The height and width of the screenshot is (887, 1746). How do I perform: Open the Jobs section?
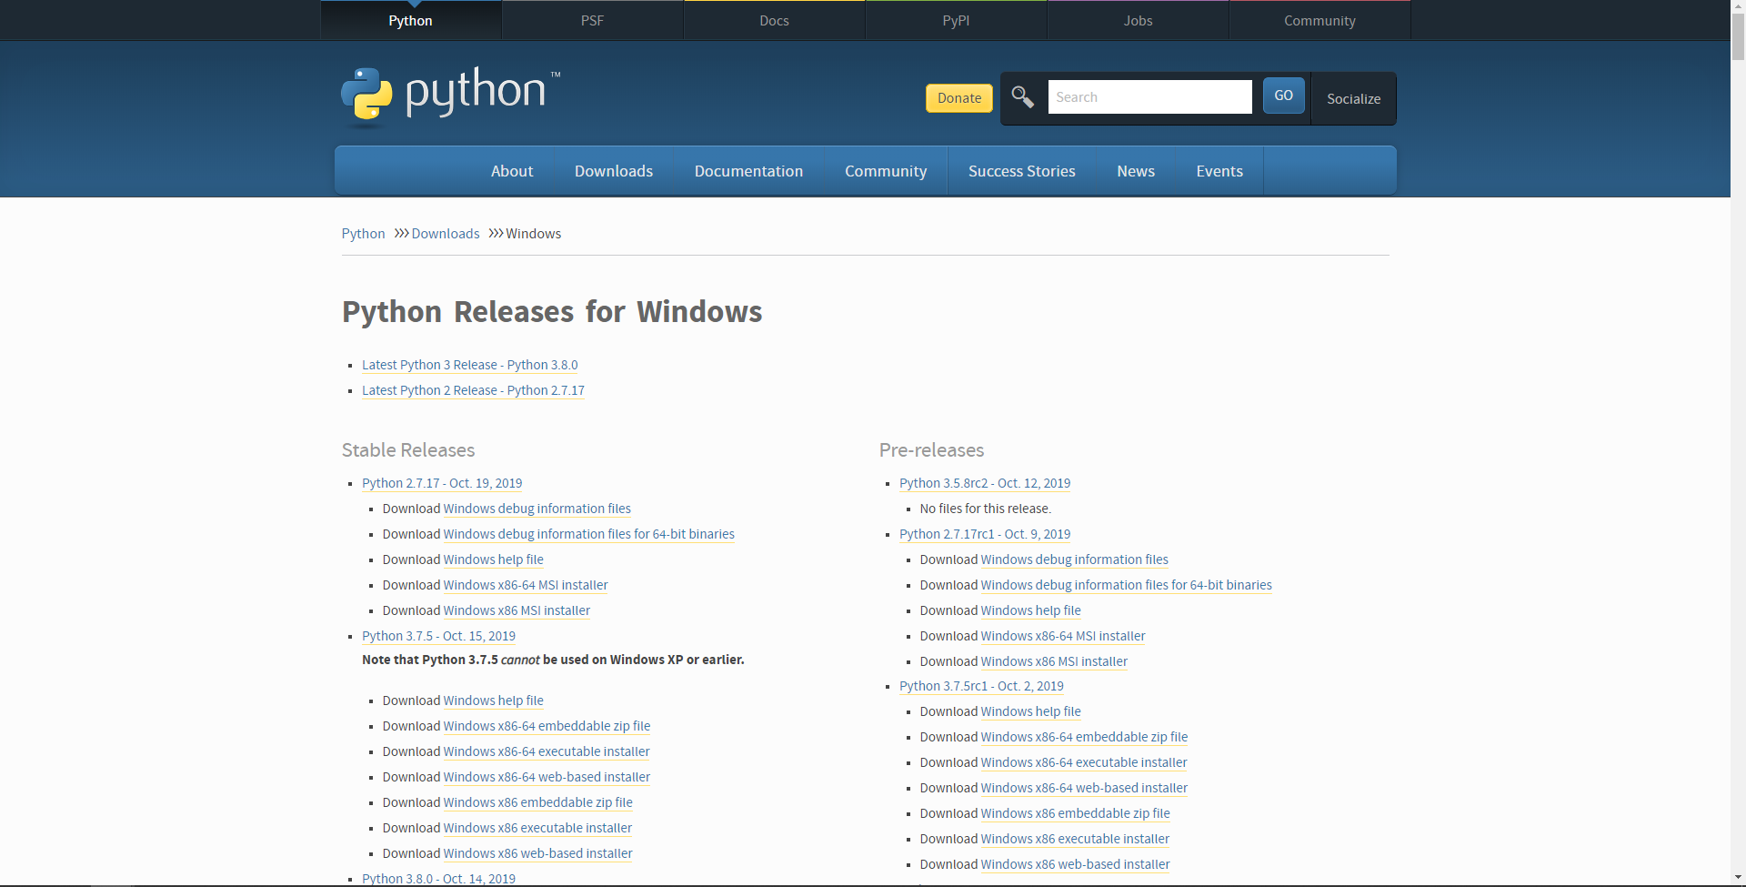click(x=1138, y=20)
